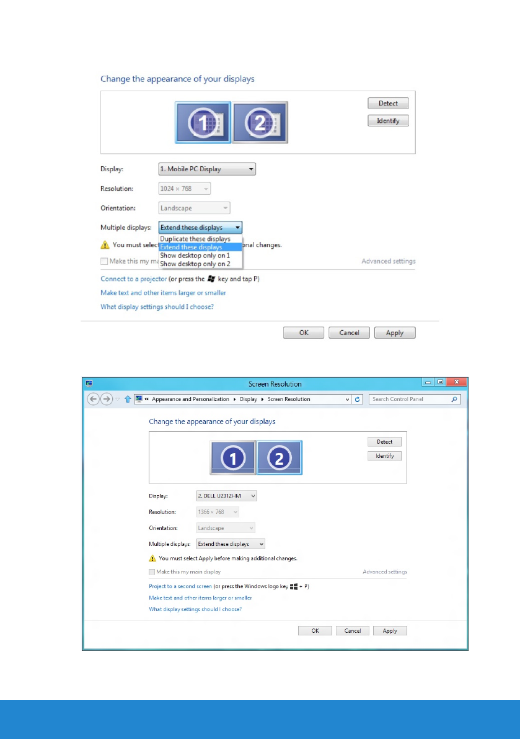Click monitor 1 thumbnail in Screen Resolution window

point(233,458)
